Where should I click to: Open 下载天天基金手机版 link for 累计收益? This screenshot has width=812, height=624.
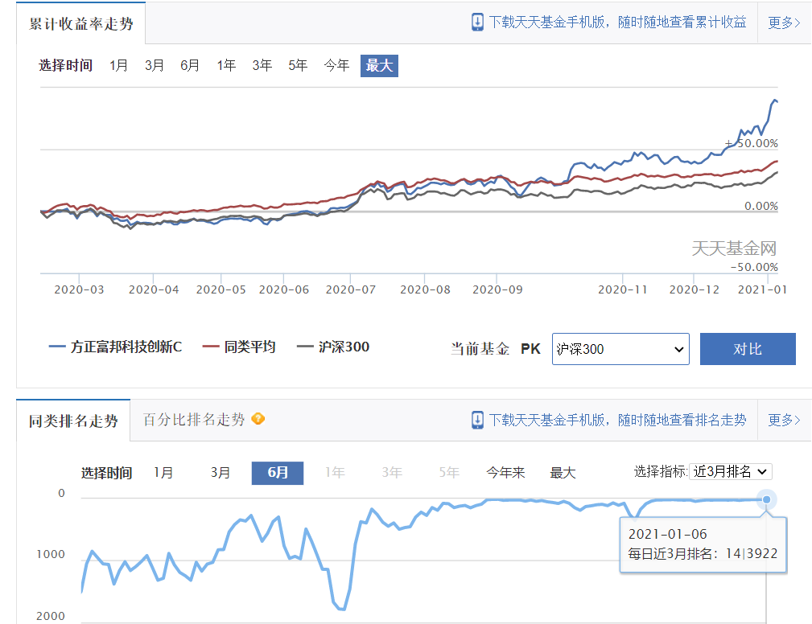[x=618, y=23]
